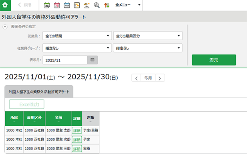Open 詳細 for 1000 勤怠 太郎

tap(77, 130)
